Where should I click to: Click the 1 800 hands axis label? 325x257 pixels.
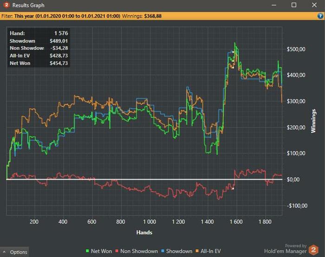(265, 222)
